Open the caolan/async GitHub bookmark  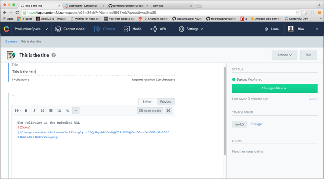pyautogui.click(x=187, y=19)
